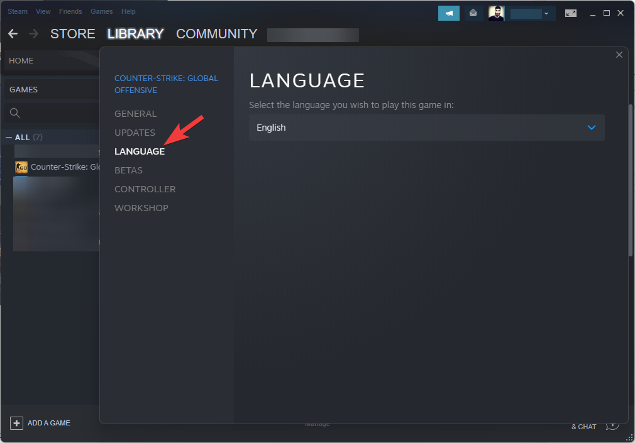Go to the COMMUNITY tab

click(217, 33)
